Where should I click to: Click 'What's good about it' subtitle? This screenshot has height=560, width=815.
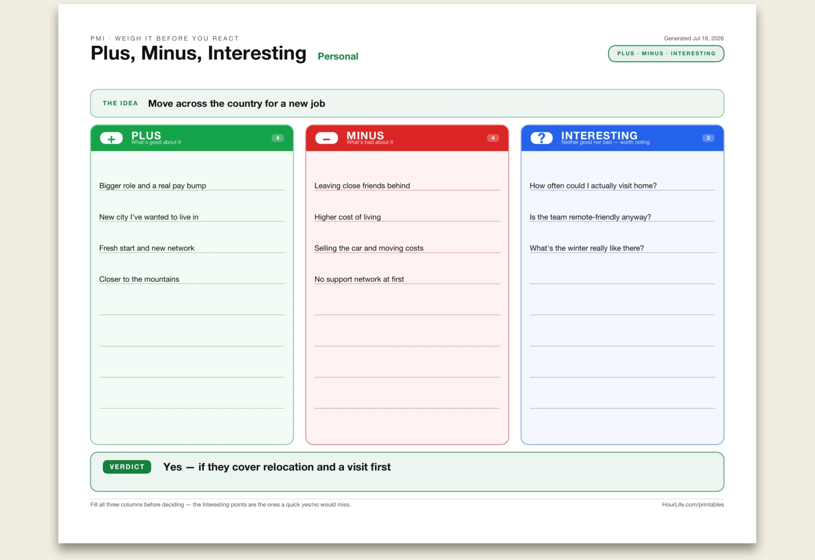(x=156, y=142)
